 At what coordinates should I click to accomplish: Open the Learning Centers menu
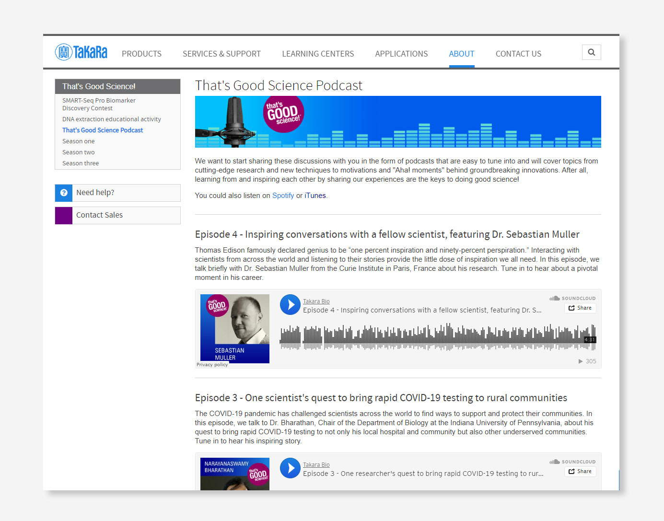[x=318, y=54]
